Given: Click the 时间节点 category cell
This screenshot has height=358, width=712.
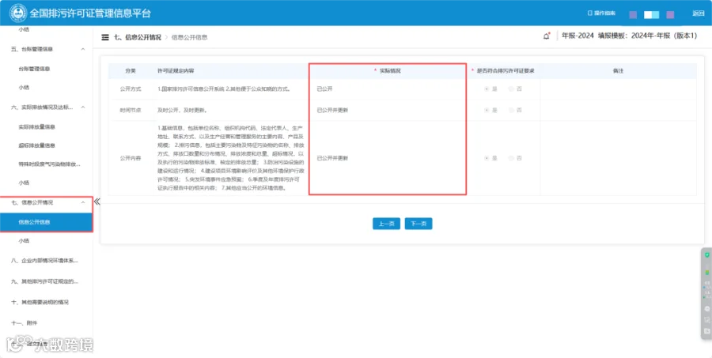Looking at the screenshot, I should point(131,111).
